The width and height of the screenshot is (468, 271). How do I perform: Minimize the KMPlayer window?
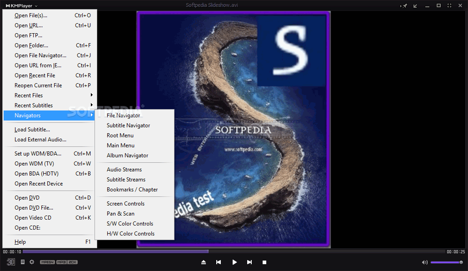click(x=428, y=6)
